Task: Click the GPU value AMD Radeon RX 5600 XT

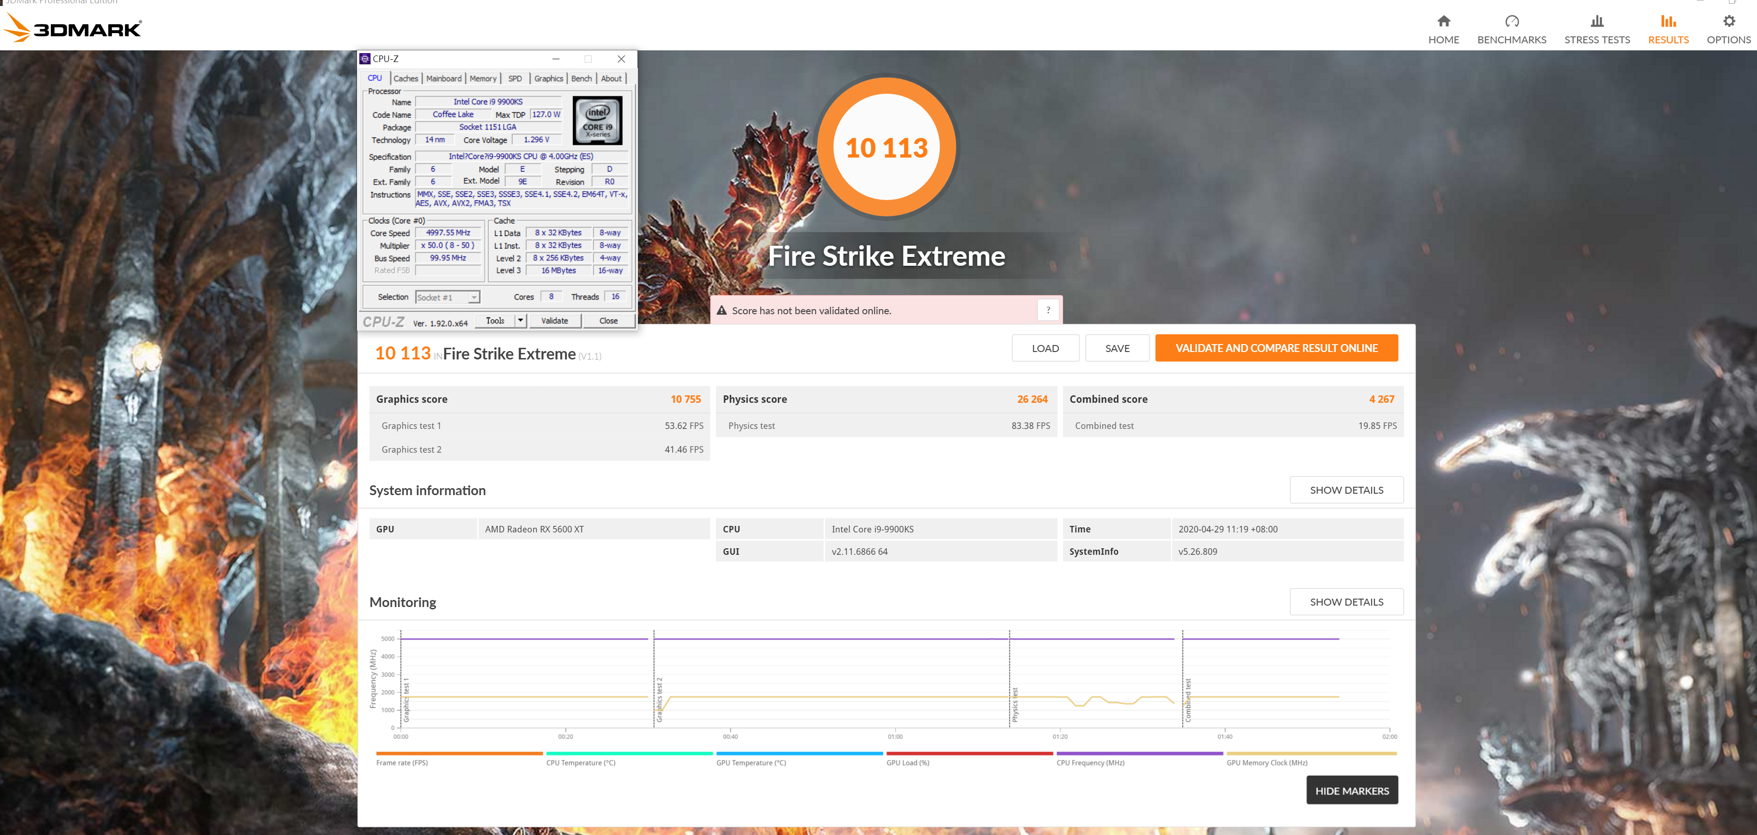Action: point(594,529)
